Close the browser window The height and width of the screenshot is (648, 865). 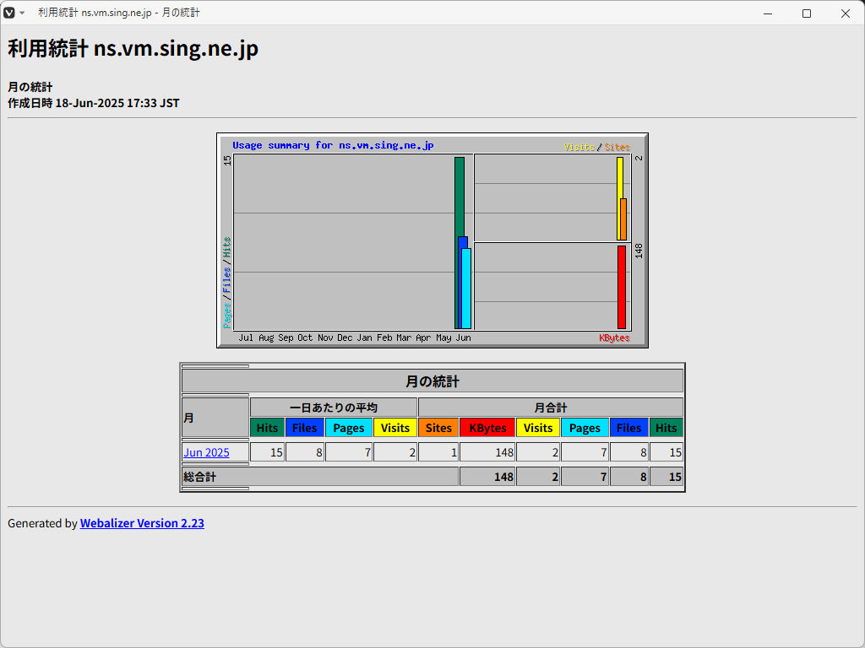(x=845, y=13)
